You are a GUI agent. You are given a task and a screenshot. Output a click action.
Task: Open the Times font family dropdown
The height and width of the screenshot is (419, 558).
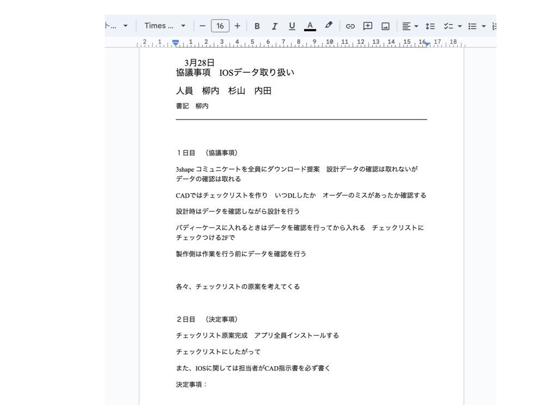point(165,26)
